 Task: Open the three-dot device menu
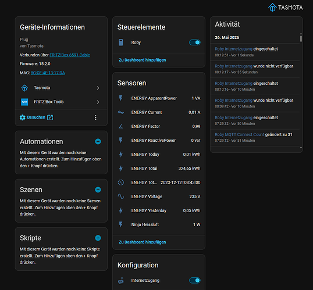(95, 117)
